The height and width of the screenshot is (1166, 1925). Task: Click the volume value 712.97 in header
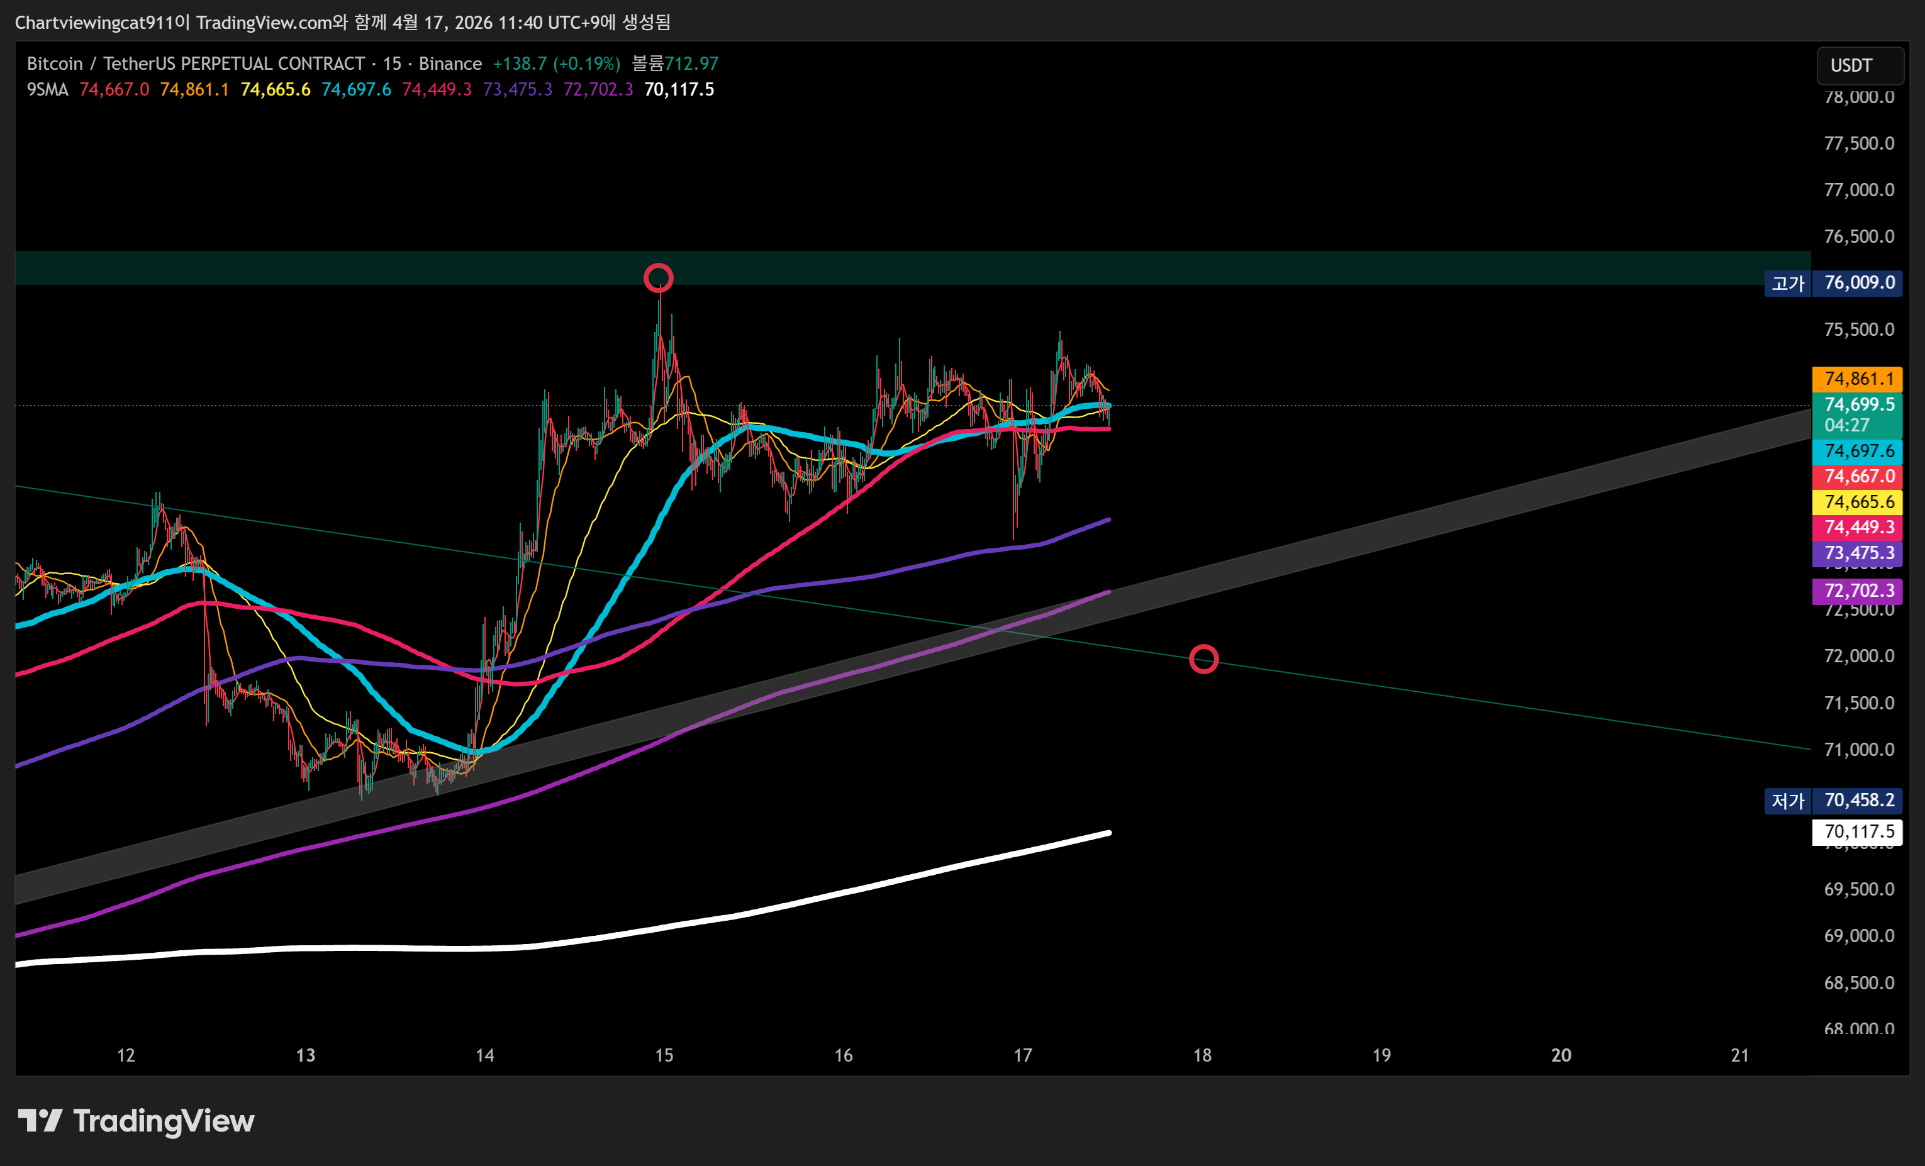691,64
